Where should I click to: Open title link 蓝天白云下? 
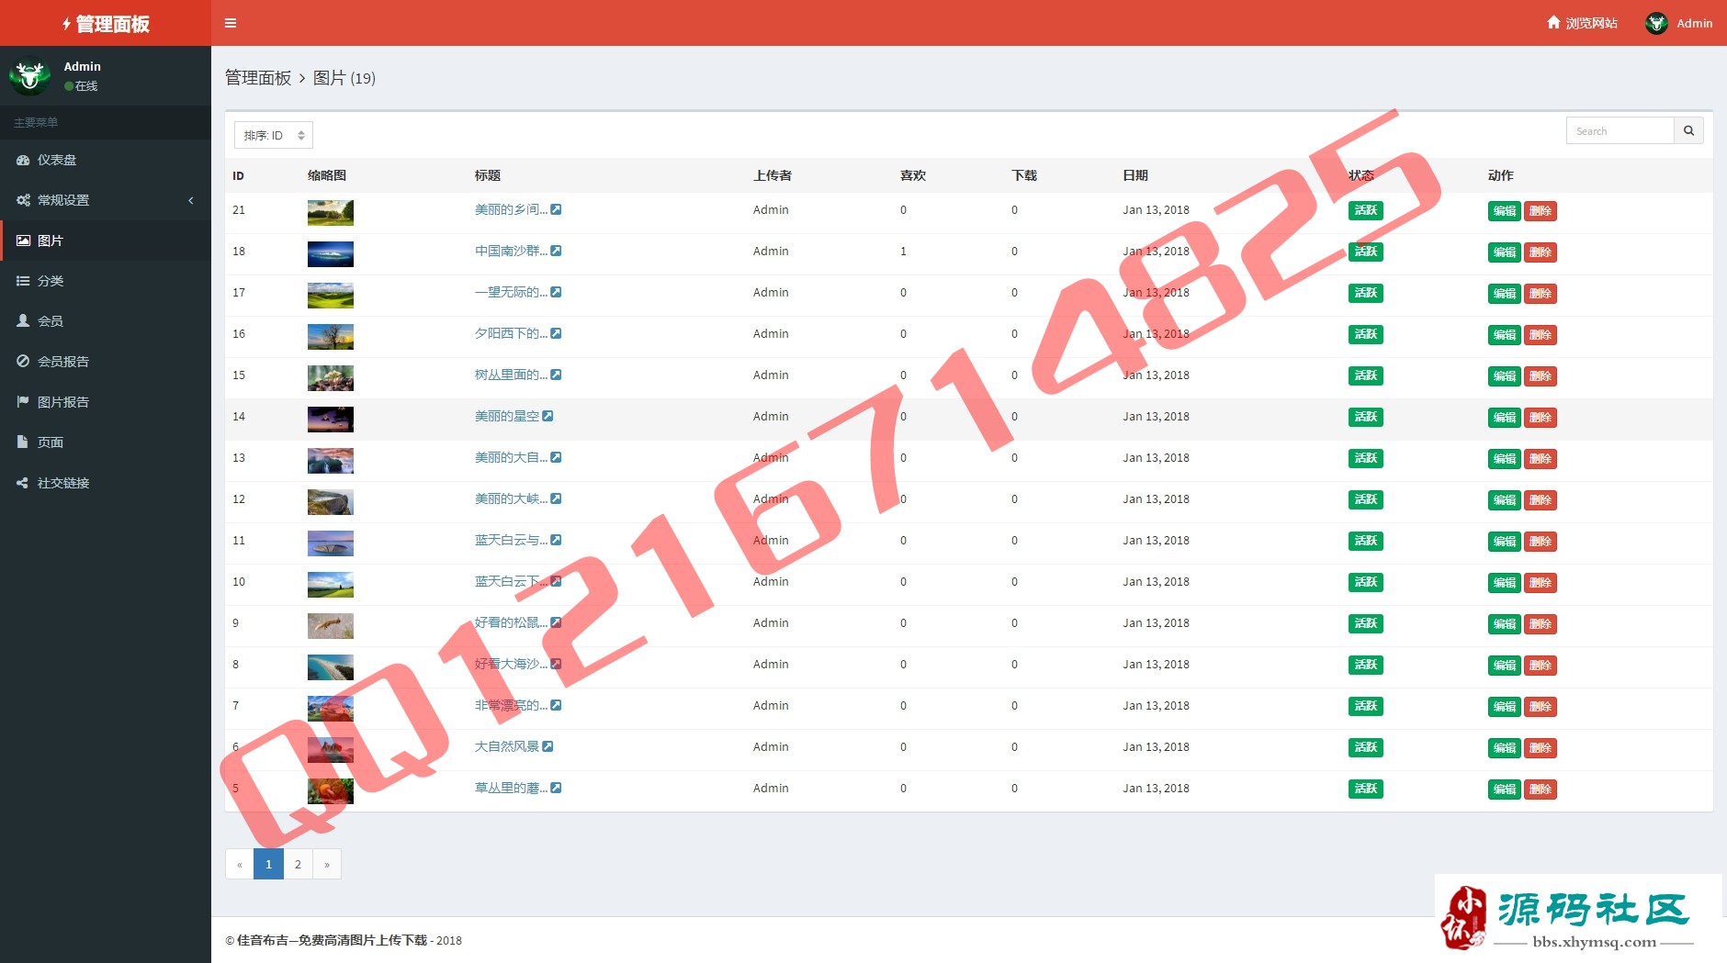tap(511, 581)
